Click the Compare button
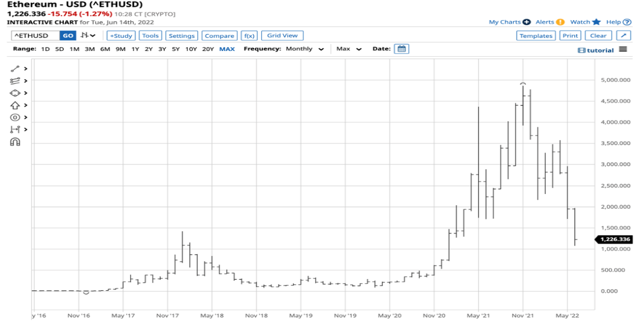This screenshot has width=641, height=327. coord(219,35)
